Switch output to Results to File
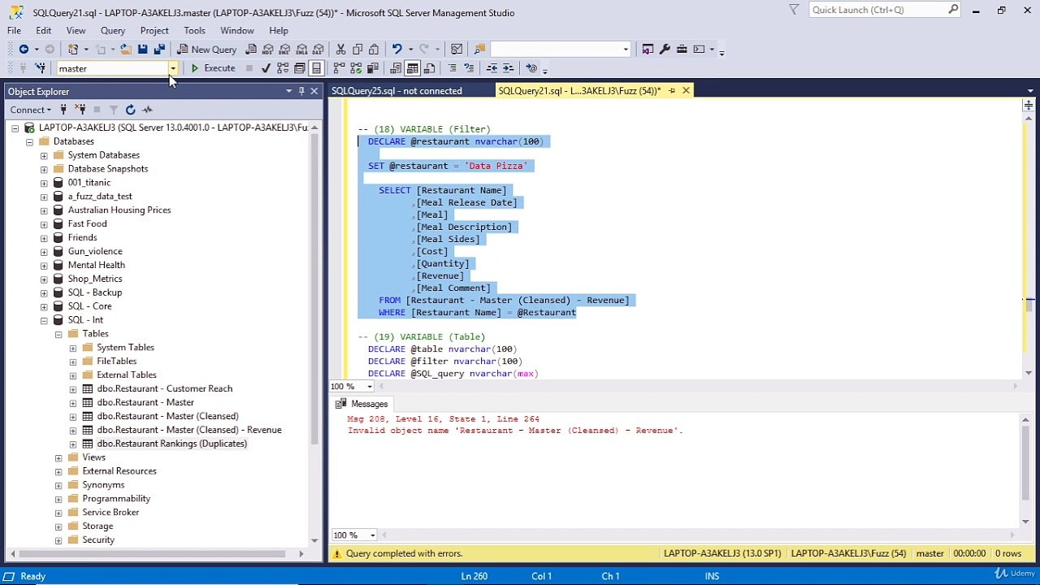 (430, 68)
